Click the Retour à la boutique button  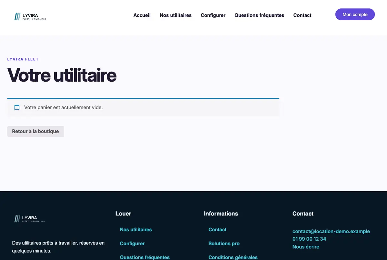coord(35,131)
